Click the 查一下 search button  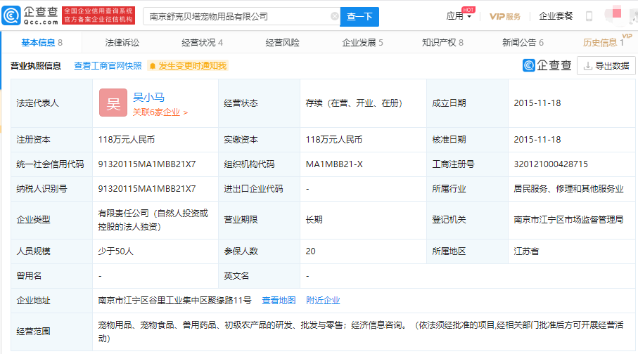[x=359, y=17]
